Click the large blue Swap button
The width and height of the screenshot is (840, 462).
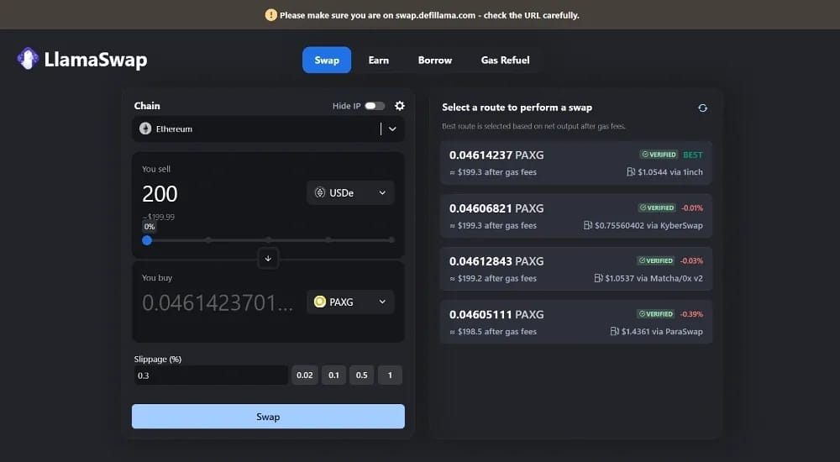[268, 417]
